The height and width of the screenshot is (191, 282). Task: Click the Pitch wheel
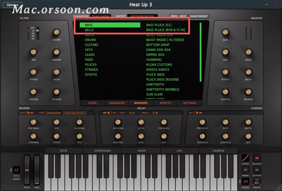[27, 170]
